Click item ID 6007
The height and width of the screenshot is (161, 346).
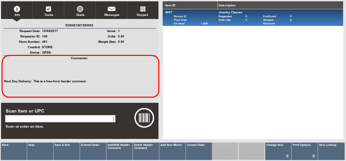pyautogui.click(x=169, y=12)
